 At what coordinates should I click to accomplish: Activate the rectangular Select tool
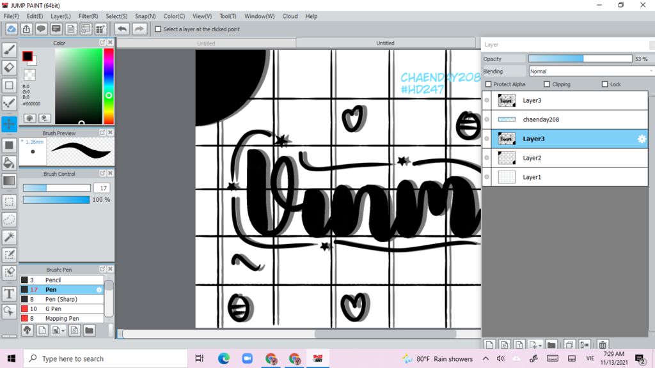click(9, 201)
